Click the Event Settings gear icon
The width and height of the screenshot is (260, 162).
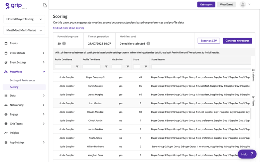(x=6, y=62)
